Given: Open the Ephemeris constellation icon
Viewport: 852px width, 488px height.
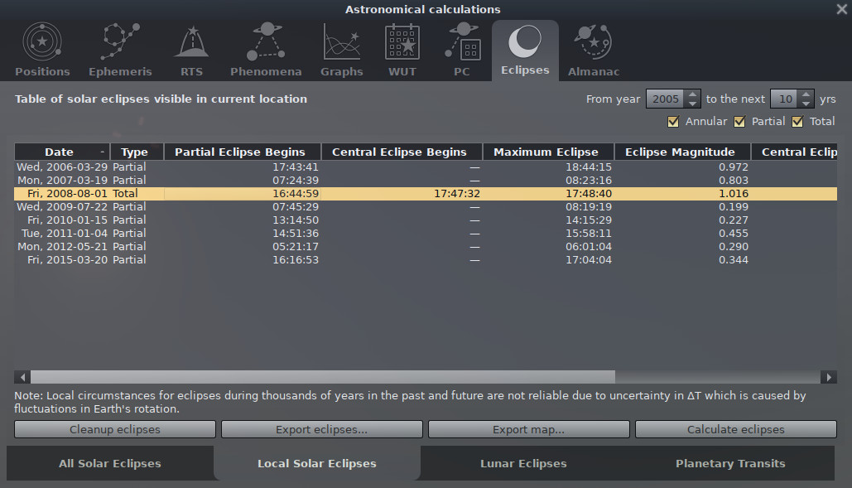Looking at the screenshot, I should (120, 41).
